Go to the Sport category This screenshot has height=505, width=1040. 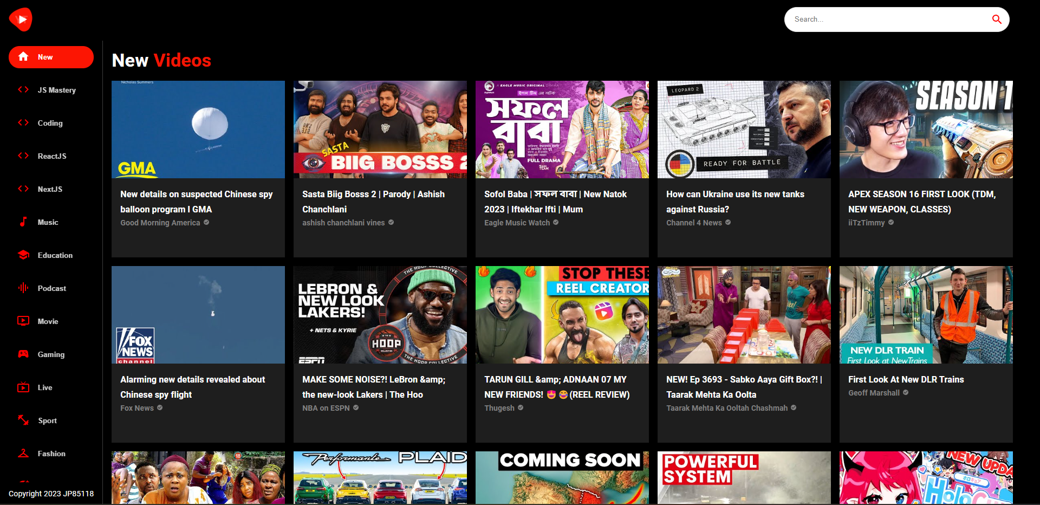(51, 420)
